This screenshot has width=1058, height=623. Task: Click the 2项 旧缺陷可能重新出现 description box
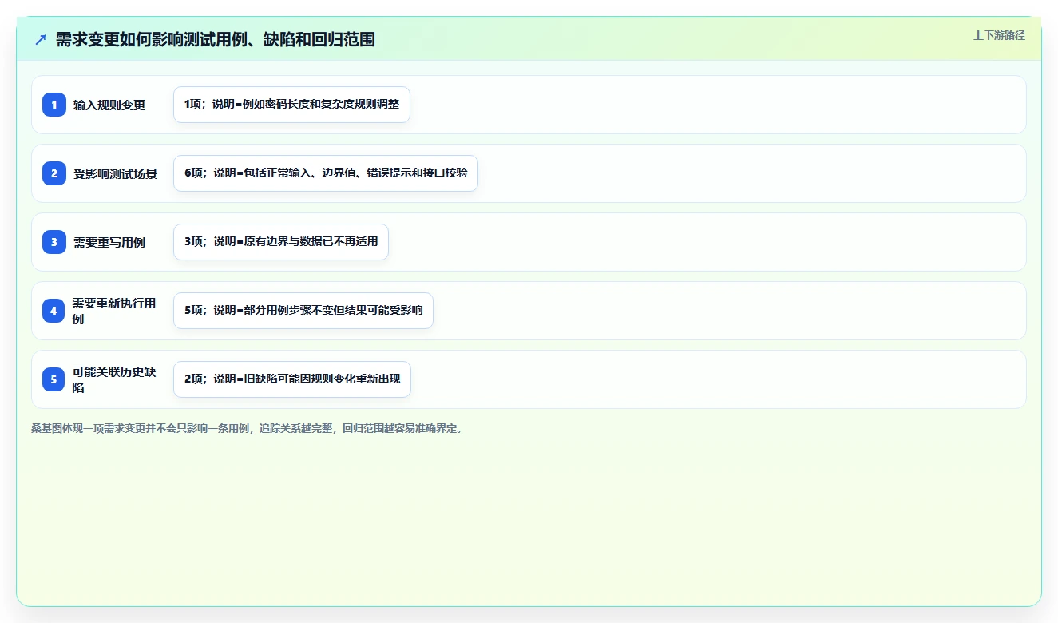pos(292,379)
